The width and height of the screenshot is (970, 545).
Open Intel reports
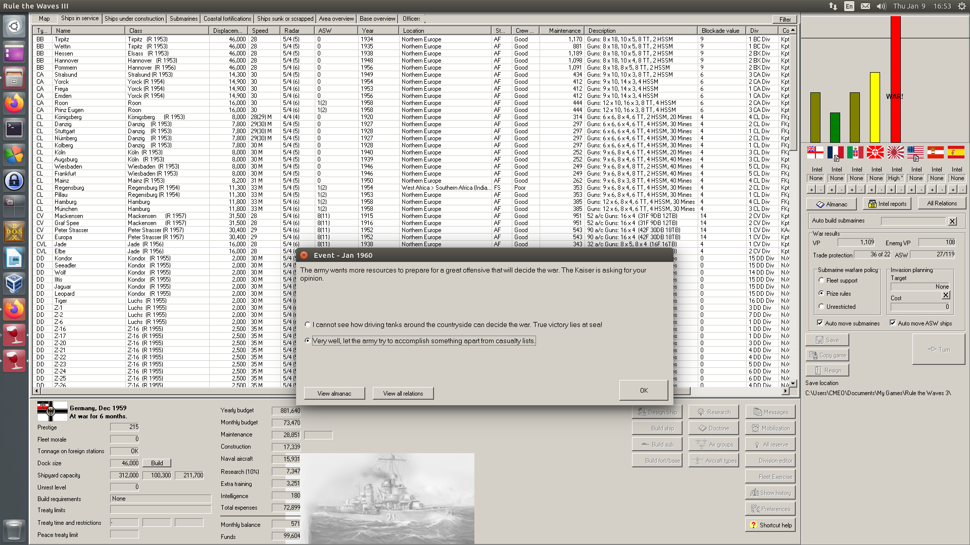[887, 204]
